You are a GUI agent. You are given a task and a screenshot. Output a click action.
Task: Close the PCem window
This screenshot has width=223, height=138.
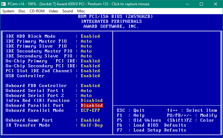point(216,4)
